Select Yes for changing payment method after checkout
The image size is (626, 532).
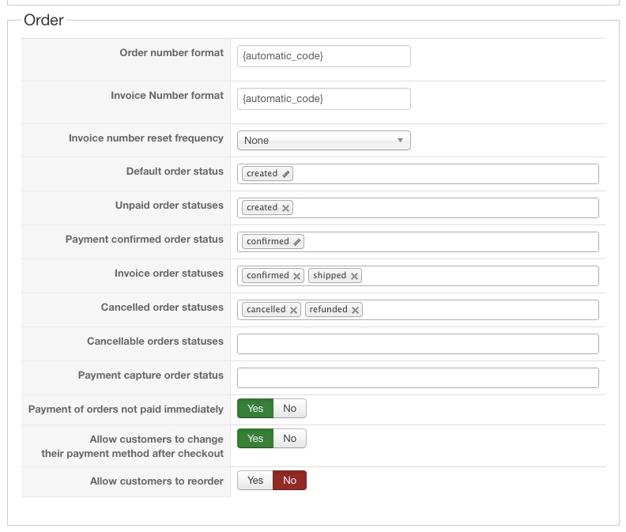point(255,439)
